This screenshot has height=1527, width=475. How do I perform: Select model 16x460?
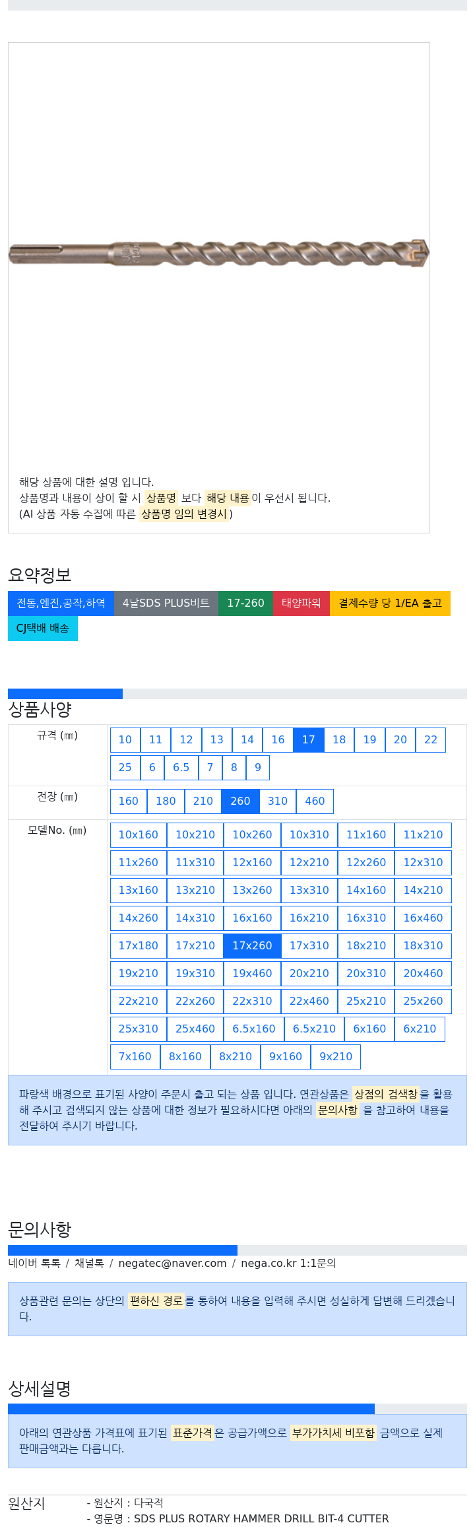(x=424, y=918)
